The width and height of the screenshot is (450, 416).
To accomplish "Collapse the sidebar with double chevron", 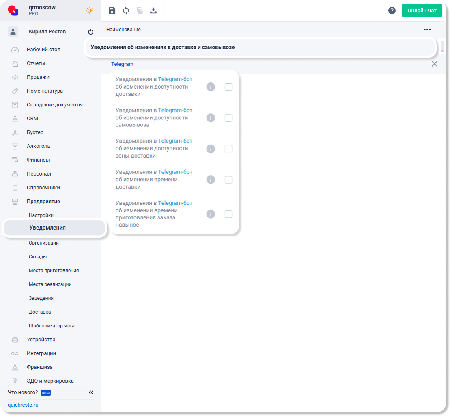I will pos(91,392).
